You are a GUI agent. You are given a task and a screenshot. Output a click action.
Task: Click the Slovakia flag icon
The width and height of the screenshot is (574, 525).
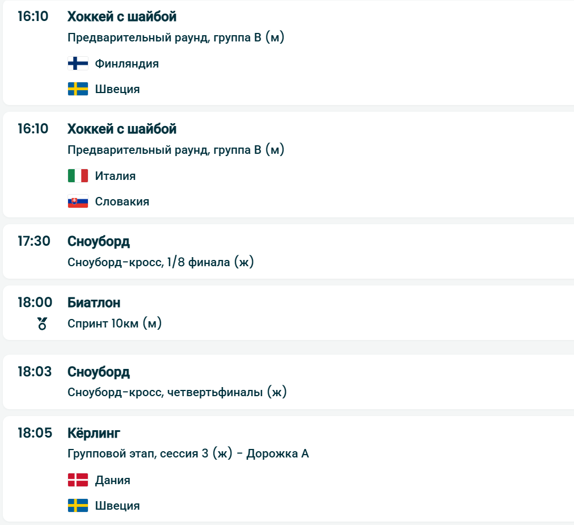[78, 201]
